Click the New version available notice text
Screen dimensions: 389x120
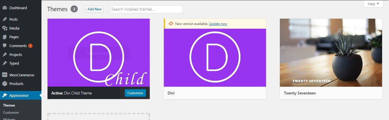coord(191,24)
